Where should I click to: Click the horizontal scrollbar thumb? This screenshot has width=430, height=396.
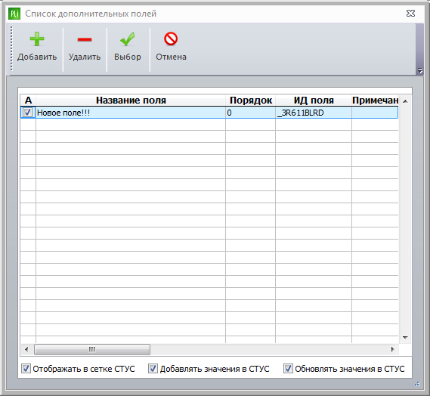(x=92, y=349)
